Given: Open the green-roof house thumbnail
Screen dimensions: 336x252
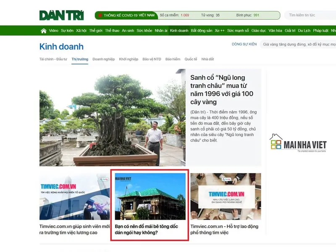Looking at the screenshot, I should (150, 197).
